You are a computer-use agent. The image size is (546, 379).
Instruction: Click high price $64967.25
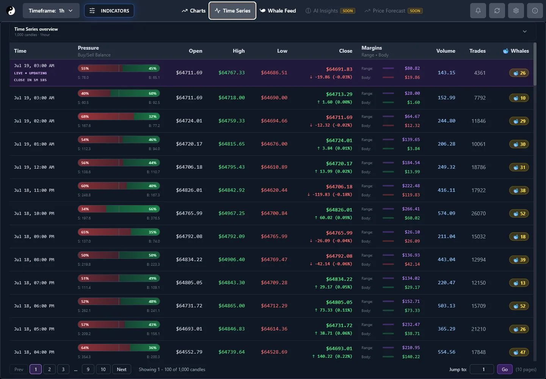[x=232, y=213]
